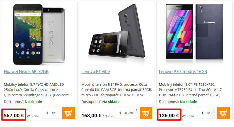The width and height of the screenshot is (234, 127).
Task: Add Lenovo P70 to cart
Action: (223, 113)
